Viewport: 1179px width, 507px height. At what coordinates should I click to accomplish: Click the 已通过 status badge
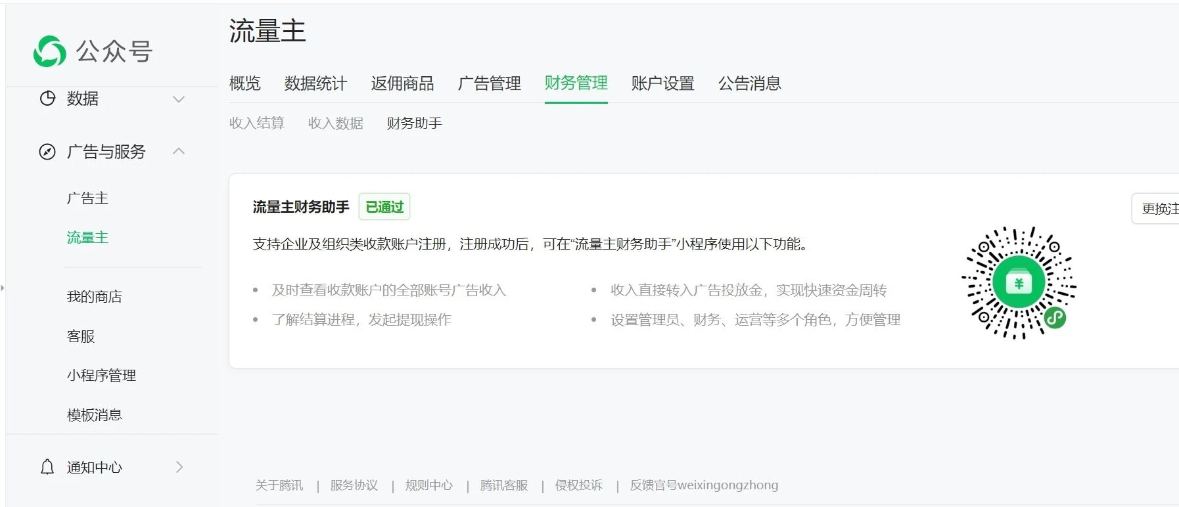click(384, 207)
